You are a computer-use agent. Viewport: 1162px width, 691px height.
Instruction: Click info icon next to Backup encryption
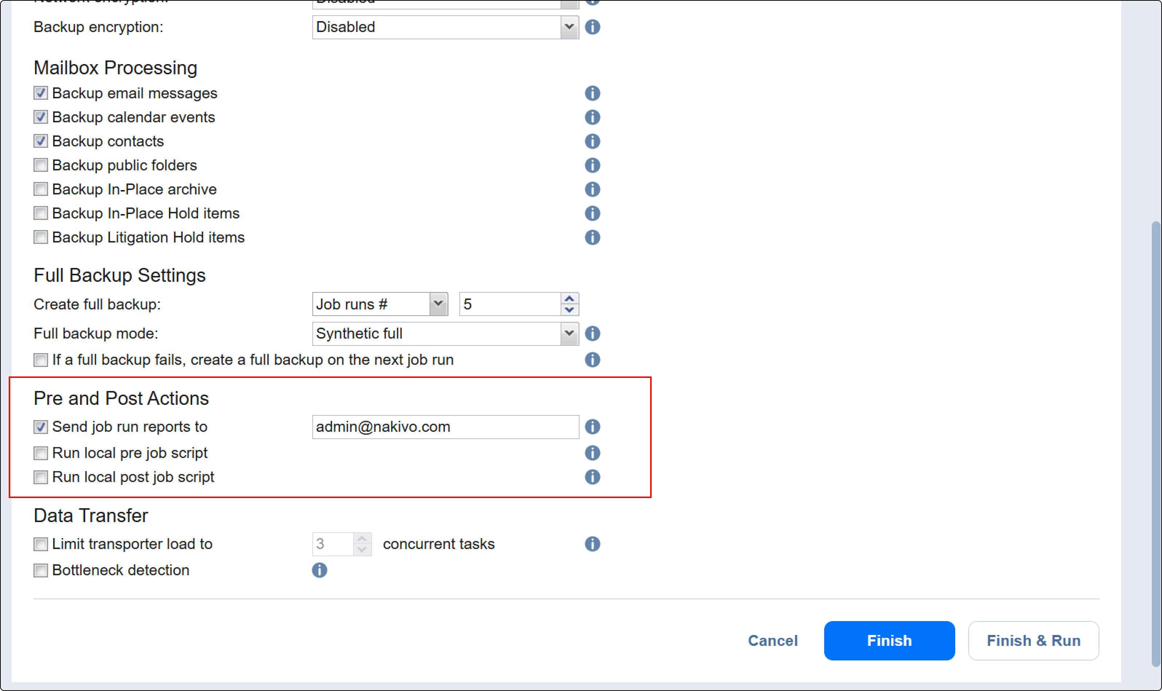592,27
